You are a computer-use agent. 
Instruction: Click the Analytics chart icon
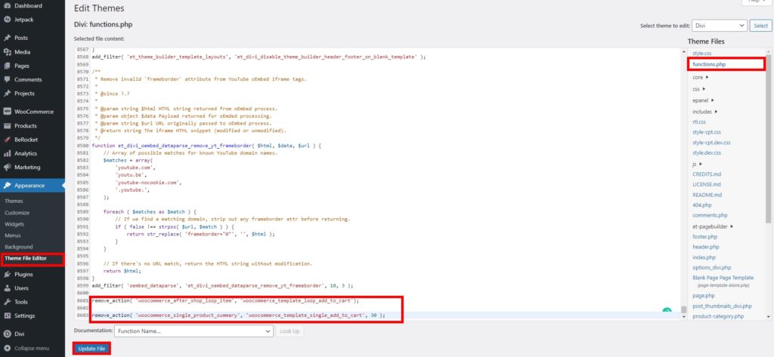coord(7,153)
